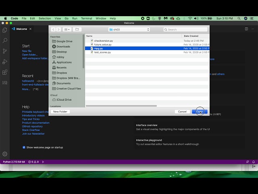
Task: Click the Search field in file dialog
Action: [x=185, y=30]
